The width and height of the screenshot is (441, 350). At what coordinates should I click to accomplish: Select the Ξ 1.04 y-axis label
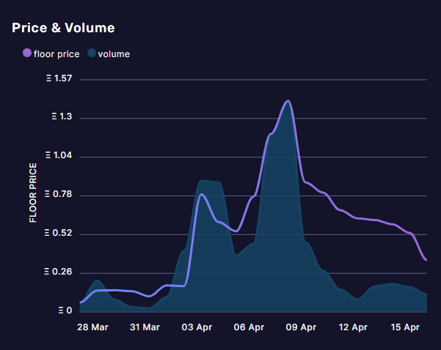[x=59, y=156]
